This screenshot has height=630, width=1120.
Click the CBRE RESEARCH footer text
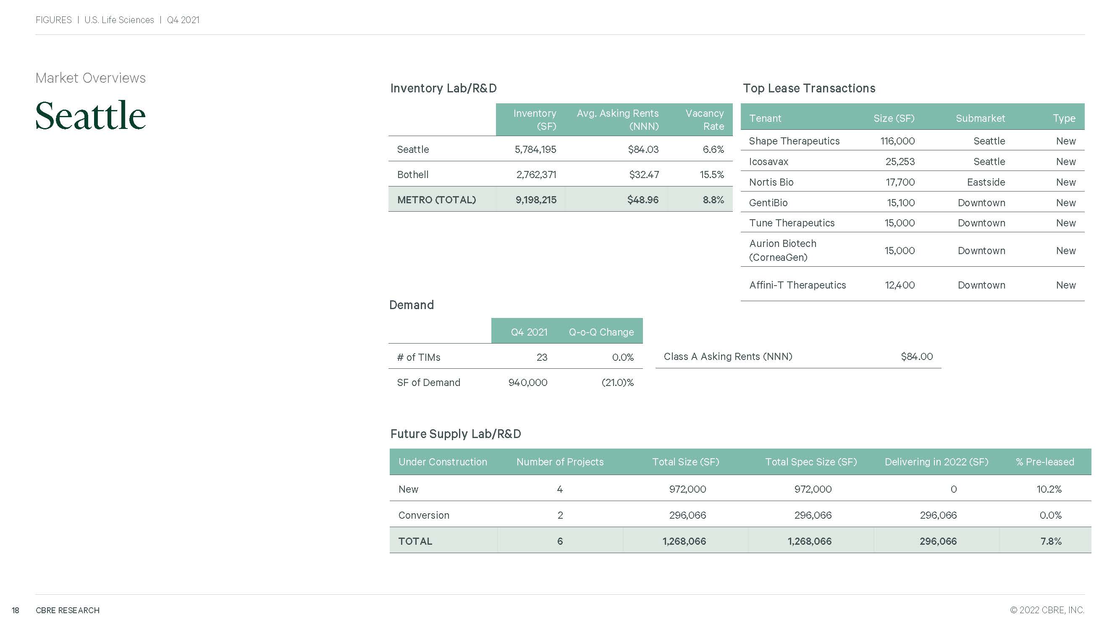[x=67, y=610]
